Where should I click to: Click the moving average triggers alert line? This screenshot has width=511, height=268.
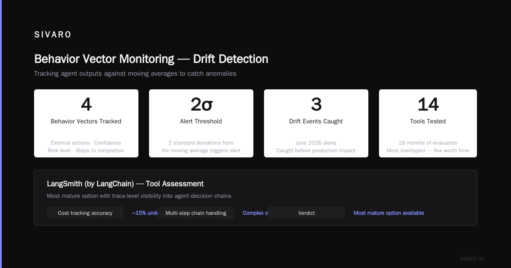[201, 151]
